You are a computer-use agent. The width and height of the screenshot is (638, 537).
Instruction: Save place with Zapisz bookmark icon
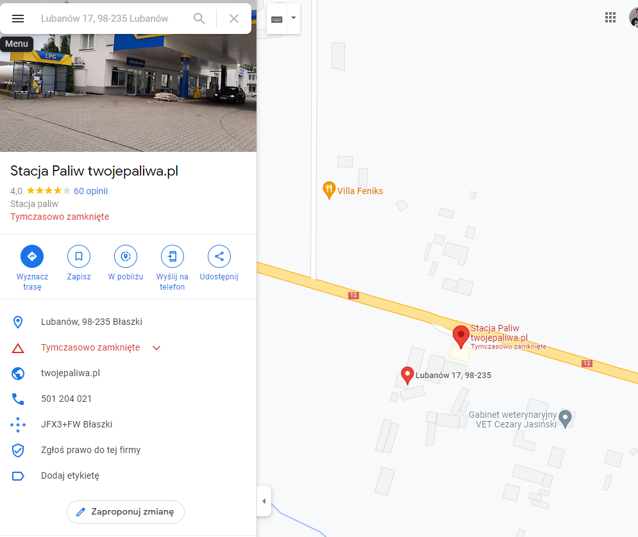tap(78, 256)
